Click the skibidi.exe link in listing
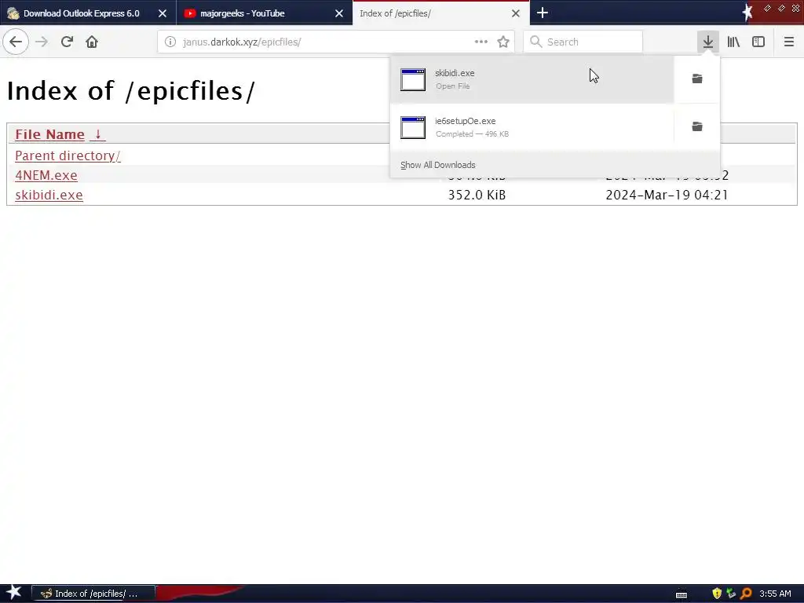 (x=49, y=195)
